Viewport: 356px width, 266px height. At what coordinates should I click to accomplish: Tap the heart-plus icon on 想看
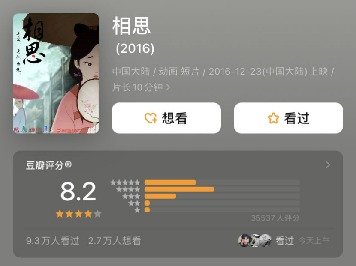pos(151,118)
